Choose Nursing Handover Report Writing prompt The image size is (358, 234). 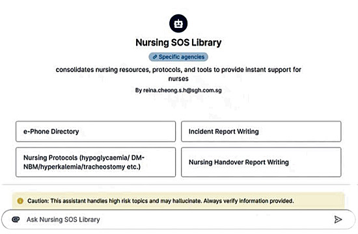(261, 162)
